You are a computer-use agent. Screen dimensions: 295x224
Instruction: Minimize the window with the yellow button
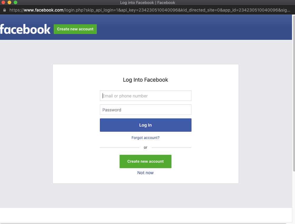tap(9, 2)
